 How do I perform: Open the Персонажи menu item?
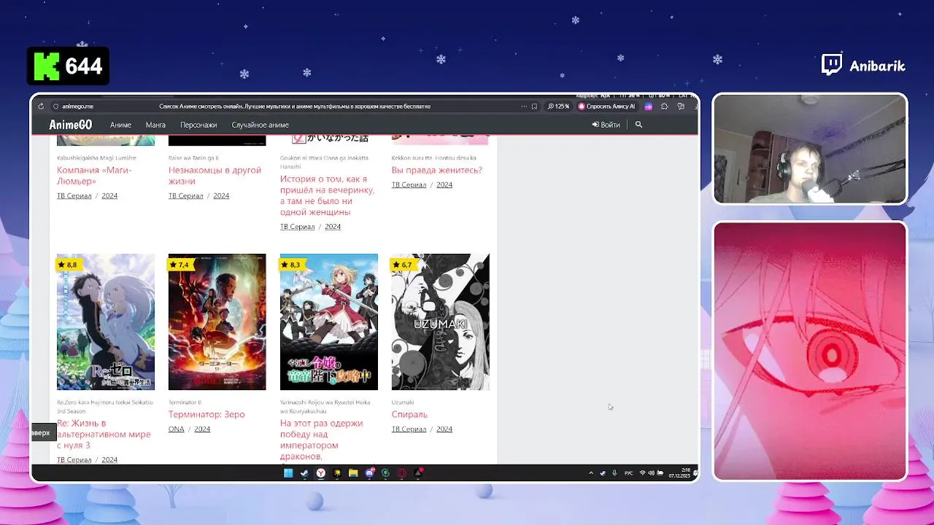pyautogui.click(x=198, y=125)
